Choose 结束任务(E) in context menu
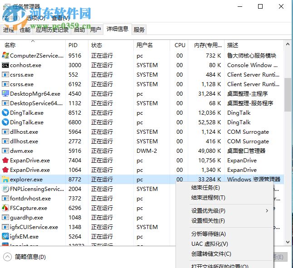Screen dimensions: 293x268 tap(205, 187)
